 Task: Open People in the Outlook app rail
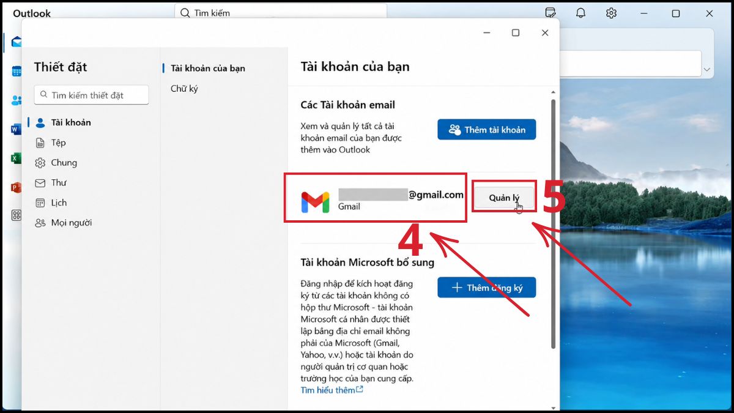[x=17, y=100]
